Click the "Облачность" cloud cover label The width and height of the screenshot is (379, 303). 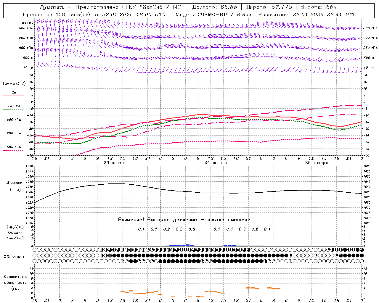tap(15, 257)
